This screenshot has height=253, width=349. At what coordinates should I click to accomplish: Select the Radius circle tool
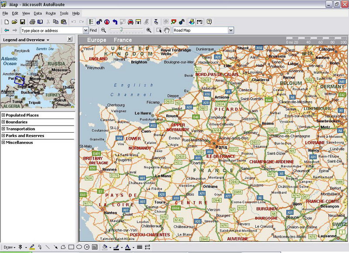click(87, 247)
